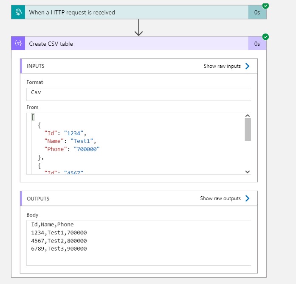Click the 6789,Test3,900000 row in Body
The height and width of the screenshot is (284, 296).
[59, 248]
